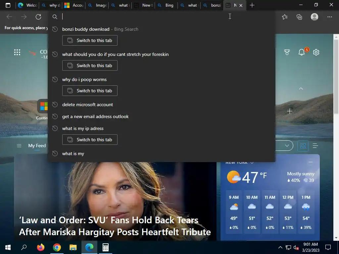Switch to the Bing tab
The height and width of the screenshot is (254, 339).
click(167, 5)
